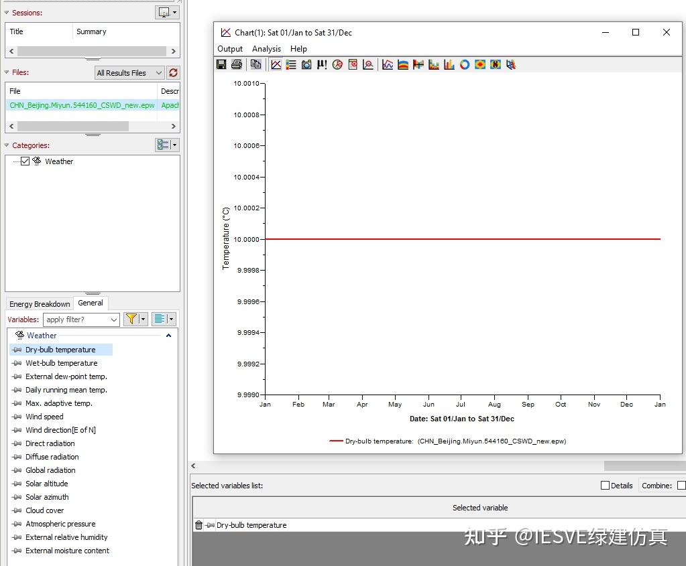The image size is (686, 566).
Task: Select Dry-bulb temperature variable
Action: coord(60,350)
